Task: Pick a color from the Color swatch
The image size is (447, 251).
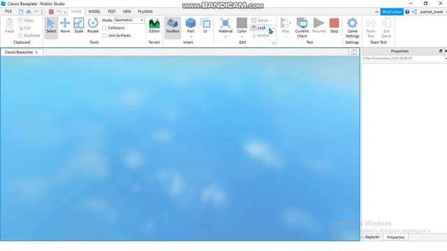Action: click(x=242, y=23)
